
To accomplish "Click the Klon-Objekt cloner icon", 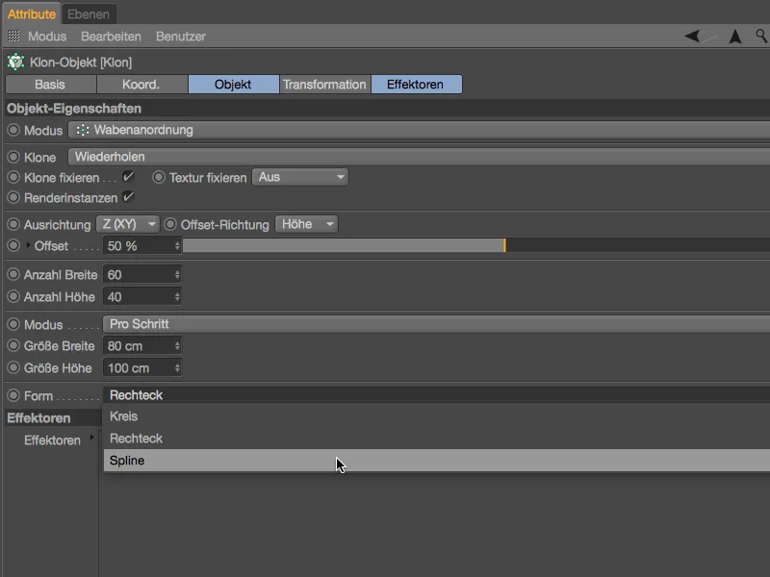I will coord(15,63).
